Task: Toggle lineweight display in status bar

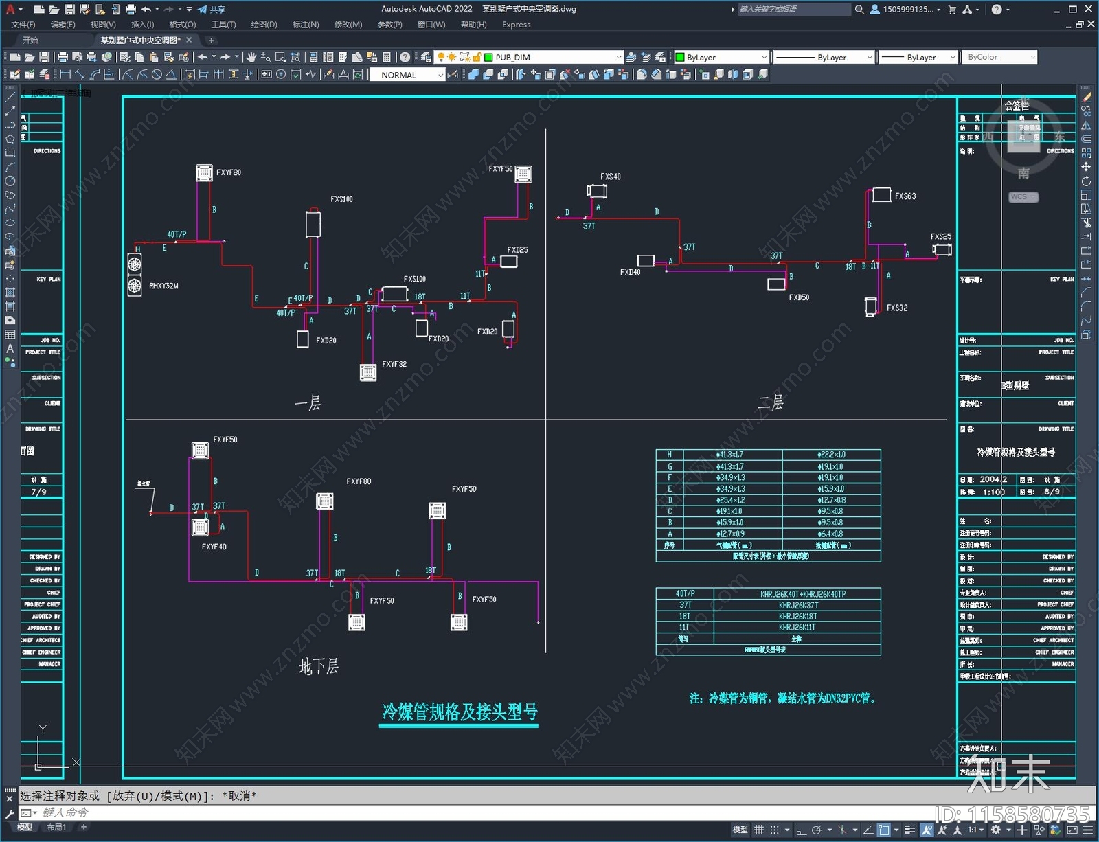Action: click(910, 830)
